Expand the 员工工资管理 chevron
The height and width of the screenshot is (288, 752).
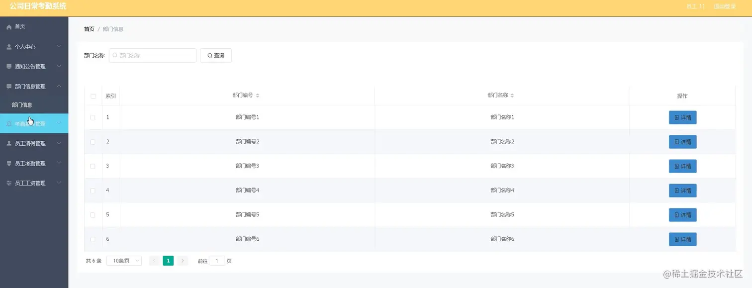[x=59, y=183]
